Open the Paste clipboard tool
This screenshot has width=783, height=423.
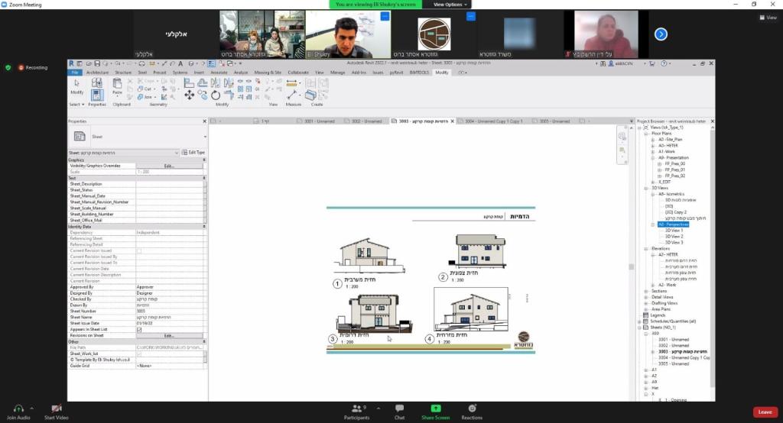117,86
